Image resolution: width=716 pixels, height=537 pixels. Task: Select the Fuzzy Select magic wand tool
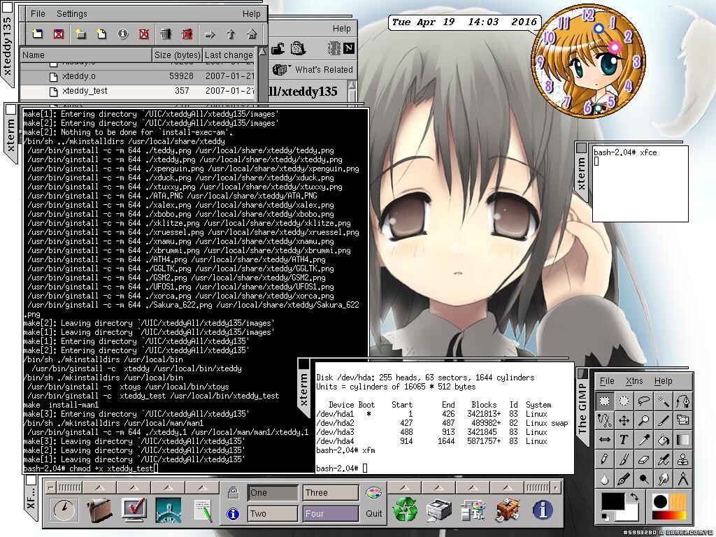tap(663, 401)
